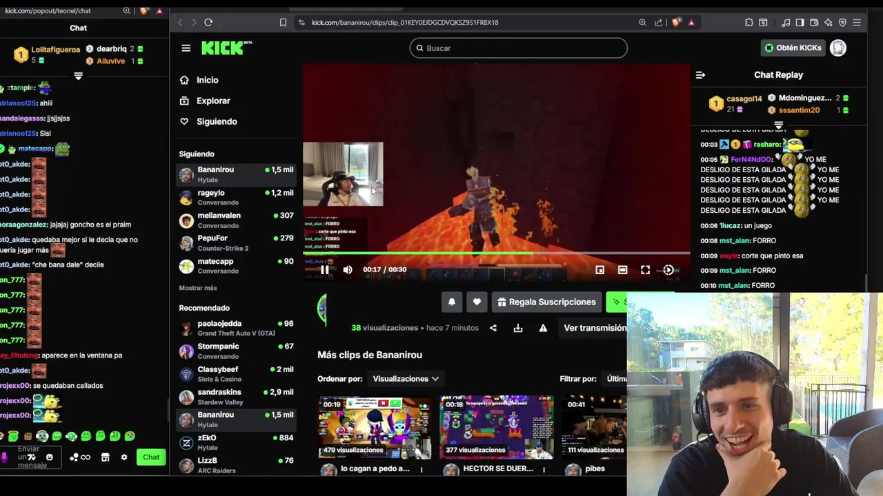Screen dimensions: 883x496
Task: Open the sandraskins recommended channel
Action: point(237,397)
